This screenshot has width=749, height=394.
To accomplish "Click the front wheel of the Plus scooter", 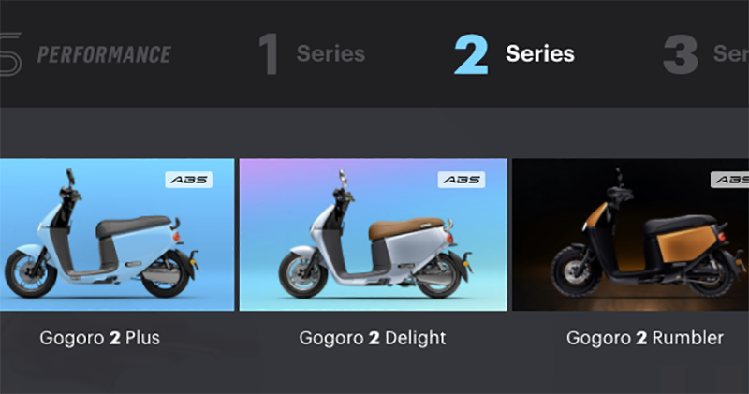I will [x=31, y=274].
